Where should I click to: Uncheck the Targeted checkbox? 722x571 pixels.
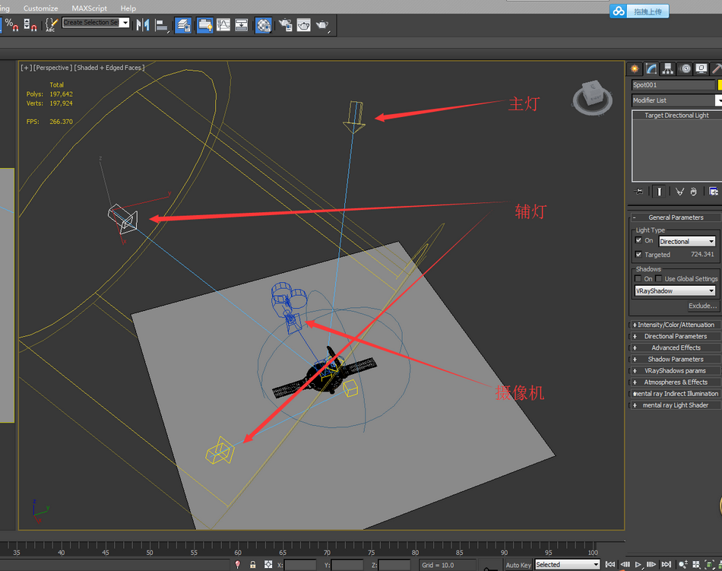tap(639, 254)
